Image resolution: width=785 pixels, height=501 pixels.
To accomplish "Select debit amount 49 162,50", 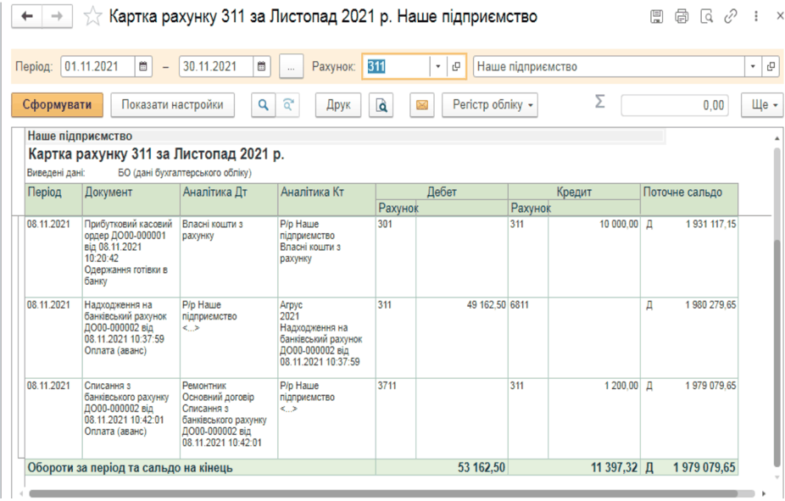I will 461,337.
